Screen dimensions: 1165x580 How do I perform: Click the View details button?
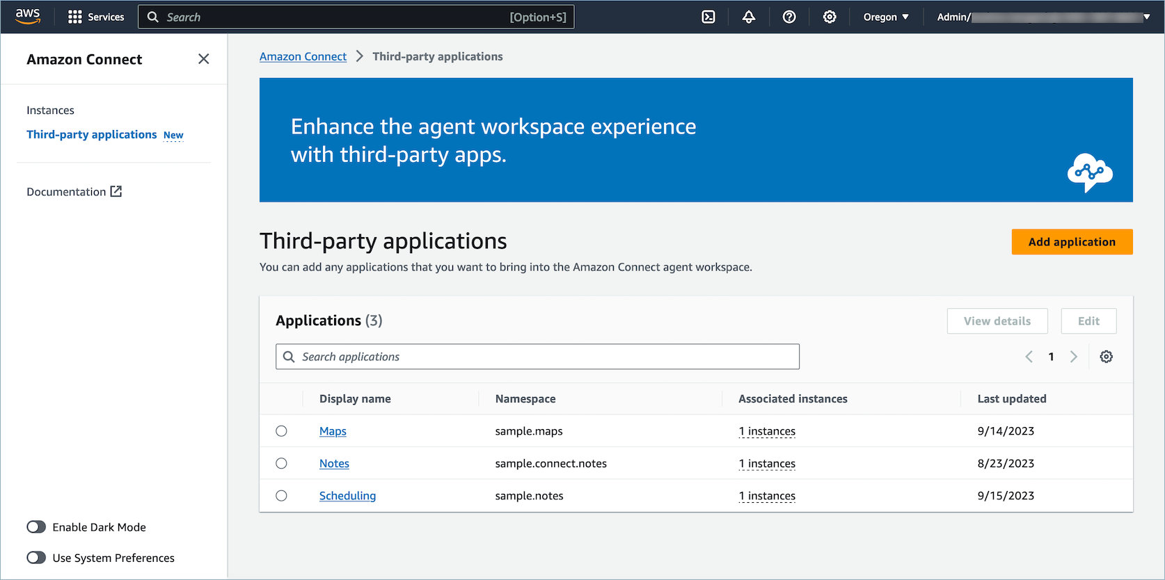point(997,321)
